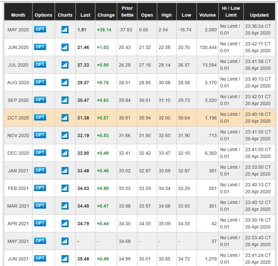Open the SEP 2020 chart icon

coord(65,100)
